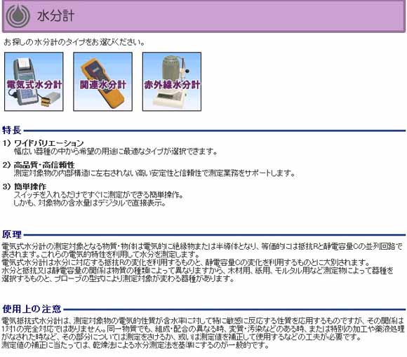Click the しかも、対象物の含水量 line

tap(90, 203)
